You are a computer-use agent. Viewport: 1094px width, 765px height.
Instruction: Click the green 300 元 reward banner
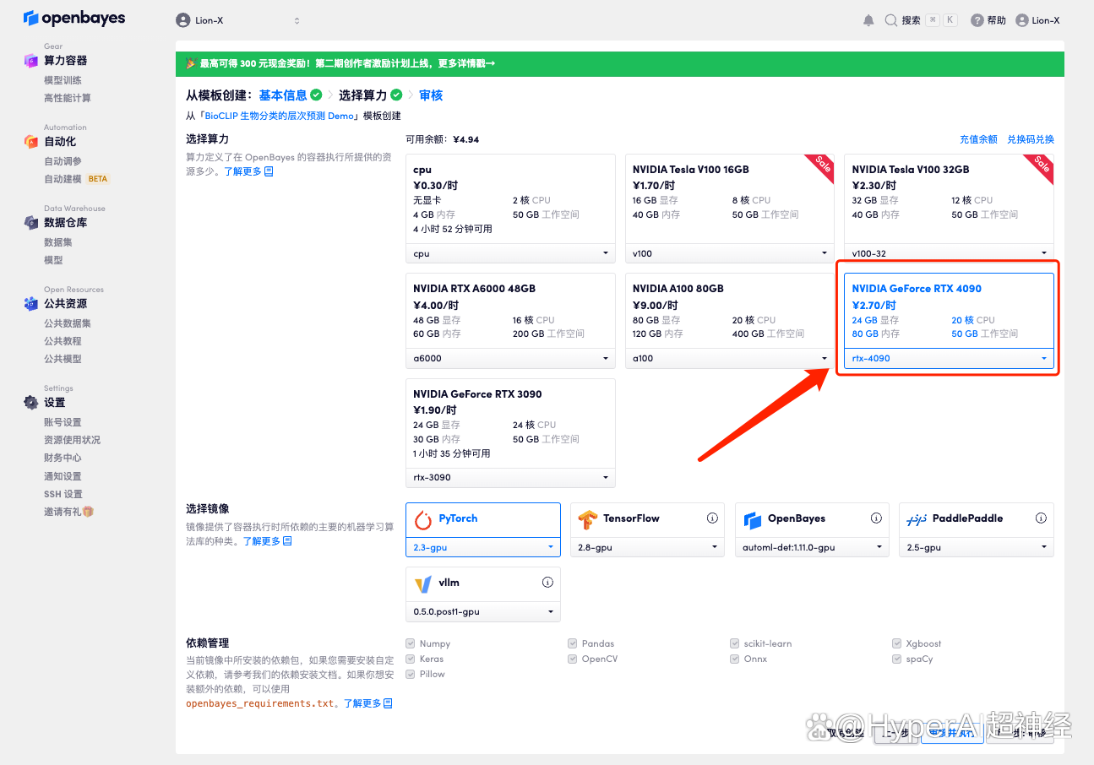(x=619, y=63)
